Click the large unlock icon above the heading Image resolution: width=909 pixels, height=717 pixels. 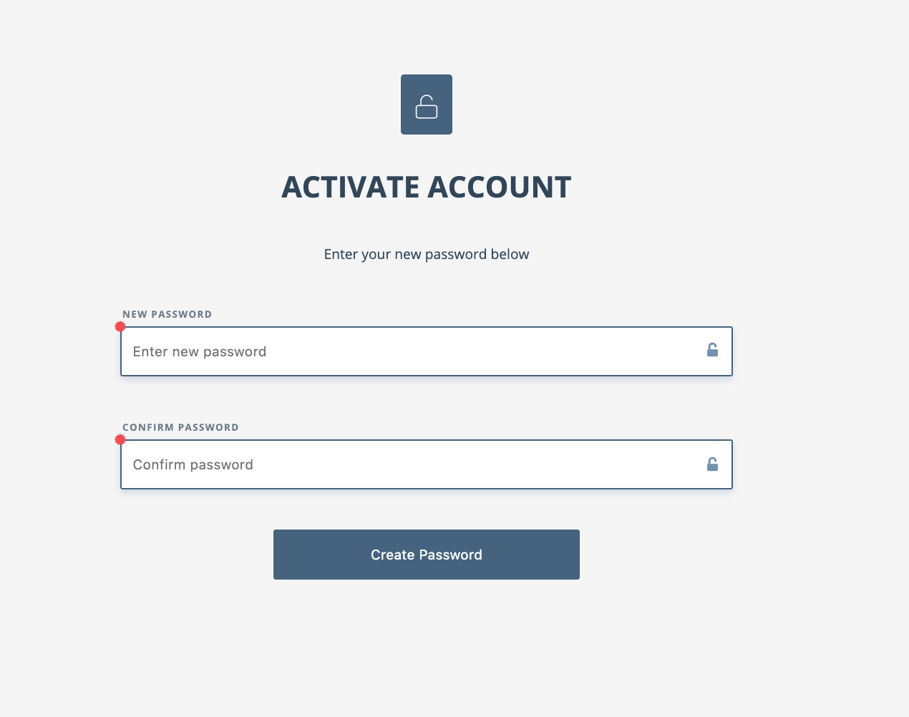(x=427, y=107)
